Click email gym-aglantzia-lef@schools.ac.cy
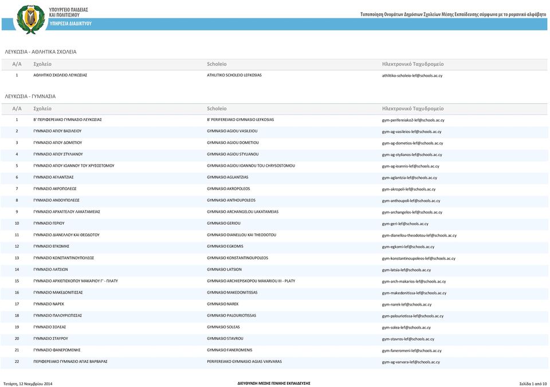Screen dimensions: 550x387 (x=409, y=178)
